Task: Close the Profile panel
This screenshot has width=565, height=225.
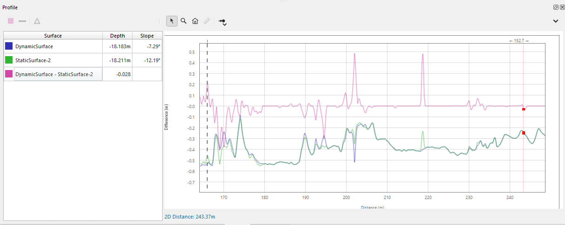Action: point(562,7)
